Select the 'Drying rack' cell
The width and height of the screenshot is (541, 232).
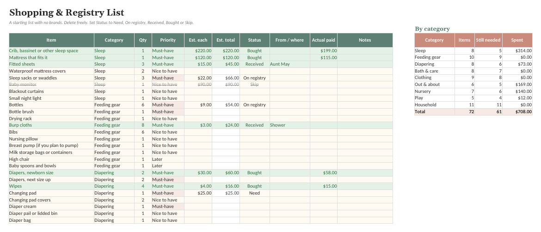[51, 119]
